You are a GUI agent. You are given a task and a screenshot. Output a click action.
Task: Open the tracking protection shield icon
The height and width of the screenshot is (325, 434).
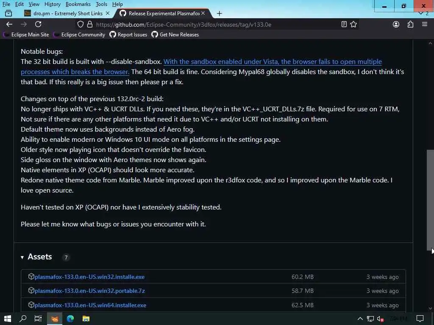[80, 24]
